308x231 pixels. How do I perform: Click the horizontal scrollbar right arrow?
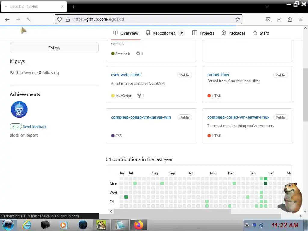point(300,216)
